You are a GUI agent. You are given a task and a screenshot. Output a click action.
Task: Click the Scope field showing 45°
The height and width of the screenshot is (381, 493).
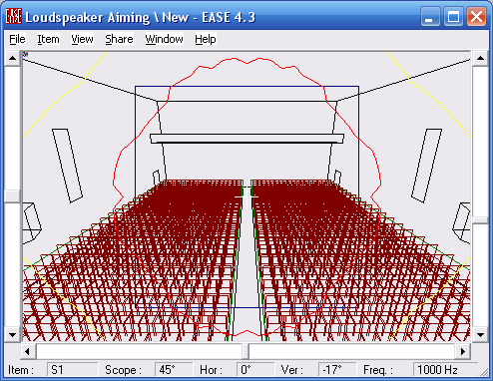point(174,370)
